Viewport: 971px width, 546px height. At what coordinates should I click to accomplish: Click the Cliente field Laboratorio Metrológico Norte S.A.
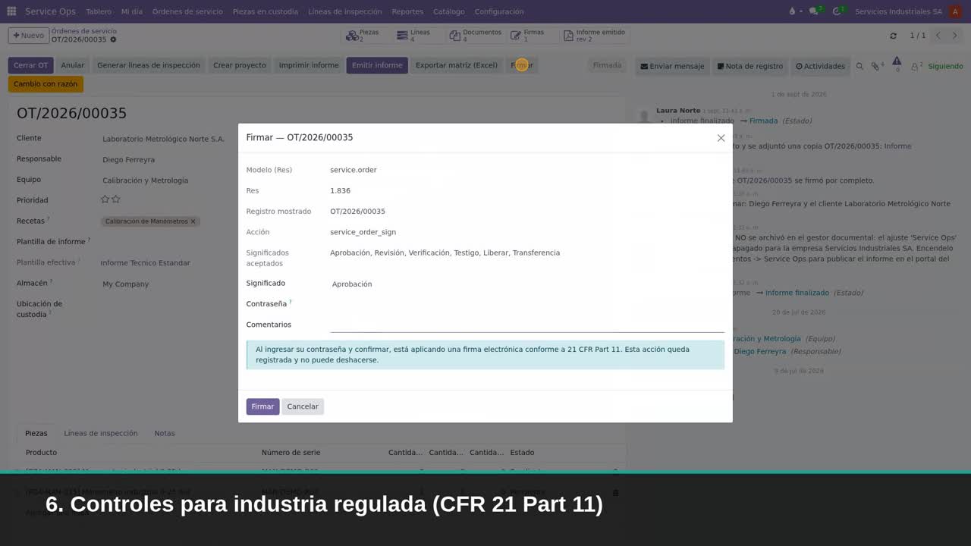pos(163,139)
